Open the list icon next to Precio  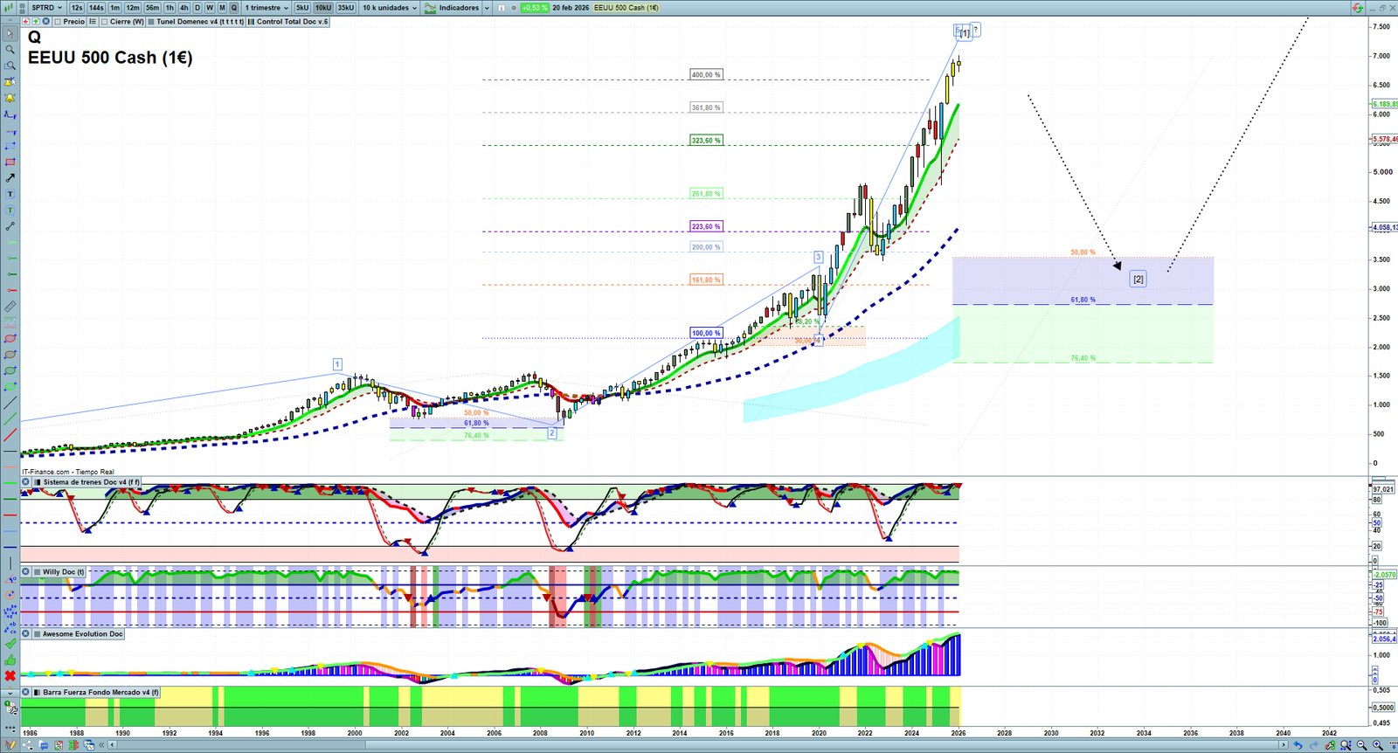(x=93, y=22)
